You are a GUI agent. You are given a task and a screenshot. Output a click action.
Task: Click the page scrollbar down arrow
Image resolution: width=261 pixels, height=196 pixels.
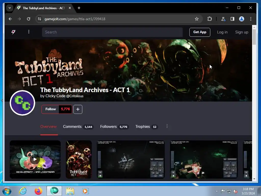(254, 179)
